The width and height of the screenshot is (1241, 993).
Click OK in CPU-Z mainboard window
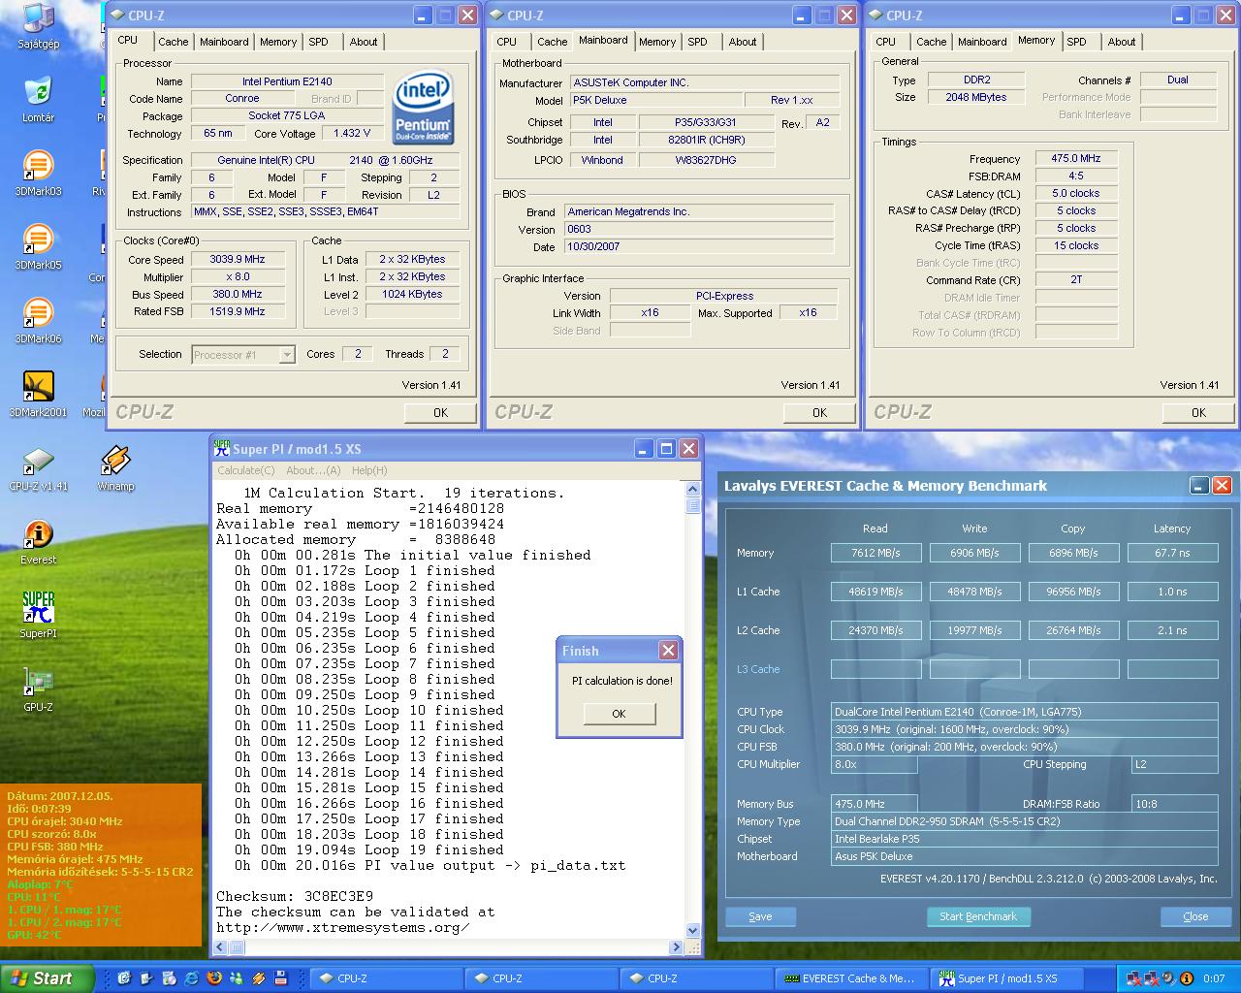coord(819,412)
